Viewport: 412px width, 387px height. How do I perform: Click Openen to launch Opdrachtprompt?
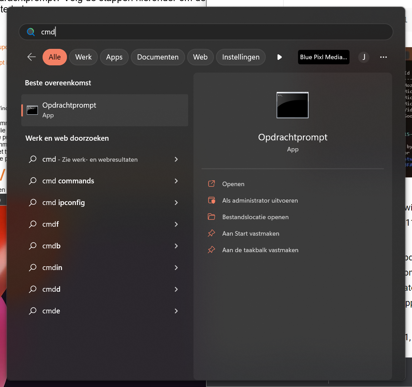[233, 184]
